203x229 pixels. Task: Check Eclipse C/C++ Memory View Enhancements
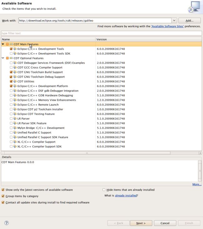pos(11,100)
